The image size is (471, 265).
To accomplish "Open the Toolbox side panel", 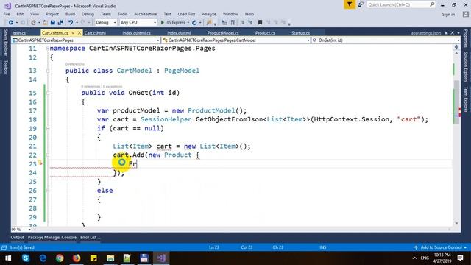I will [x=5, y=67].
